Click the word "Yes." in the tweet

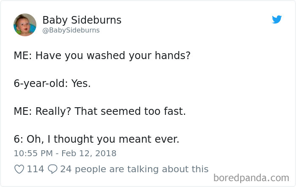point(81,83)
